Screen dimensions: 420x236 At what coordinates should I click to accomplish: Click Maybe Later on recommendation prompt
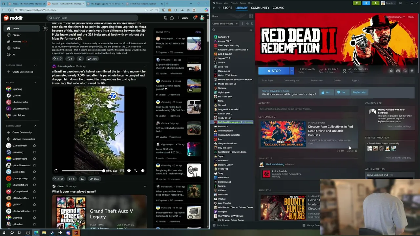click(359, 92)
